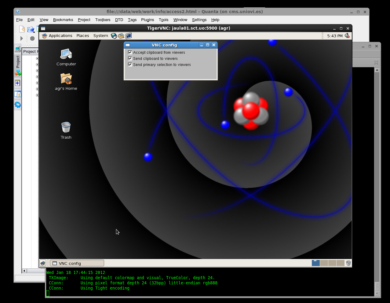The image size is (390, 303).
Task: Open the Tools menu in Quanta
Action: click(x=163, y=20)
